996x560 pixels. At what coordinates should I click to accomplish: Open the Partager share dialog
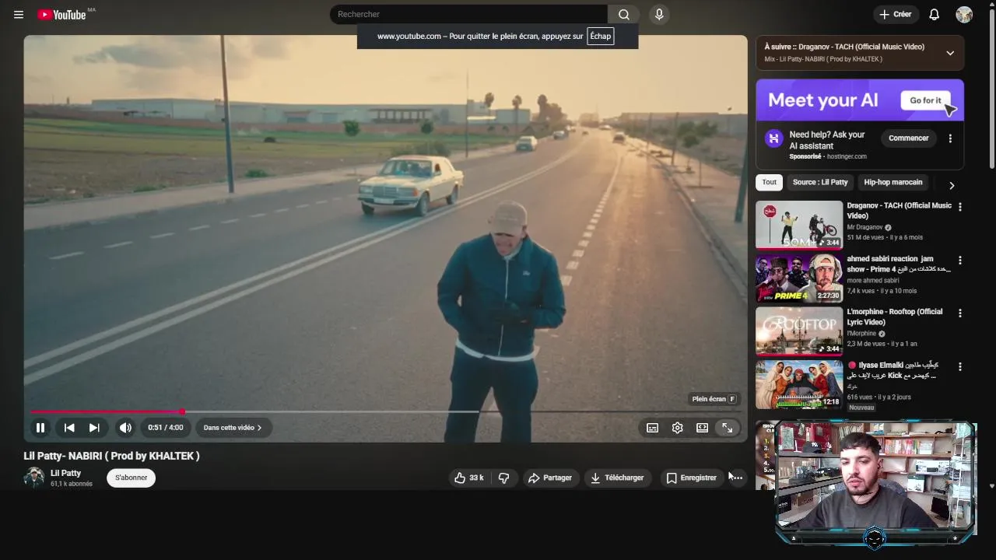pos(550,478)
